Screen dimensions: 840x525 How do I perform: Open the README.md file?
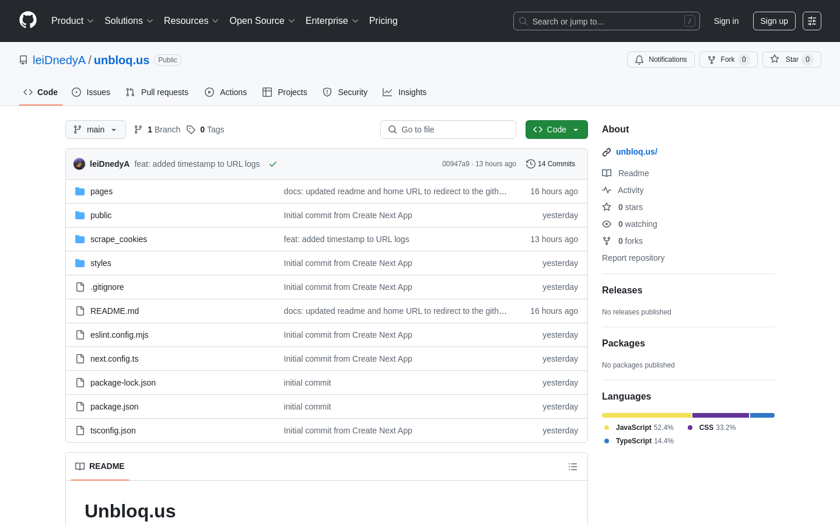115,311
